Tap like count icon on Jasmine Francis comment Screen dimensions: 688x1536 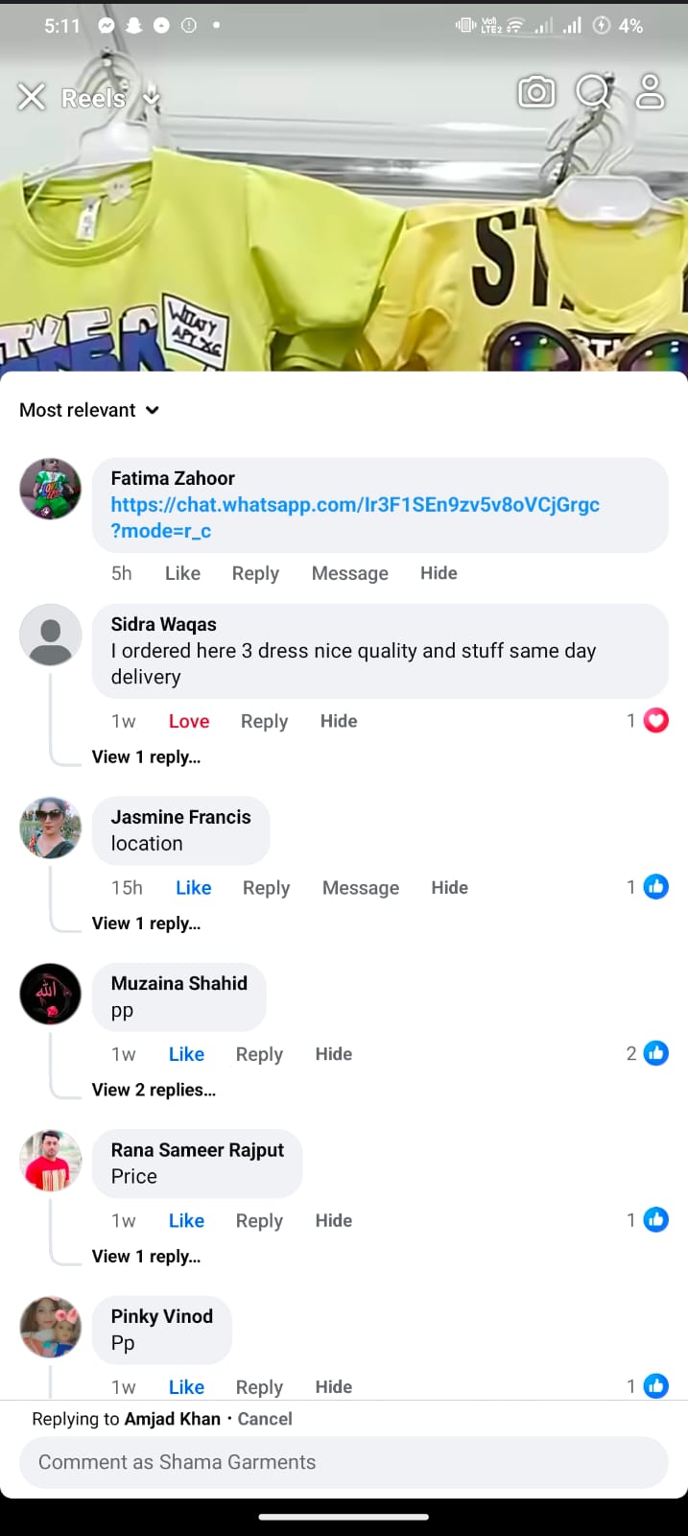pos(656,887)
